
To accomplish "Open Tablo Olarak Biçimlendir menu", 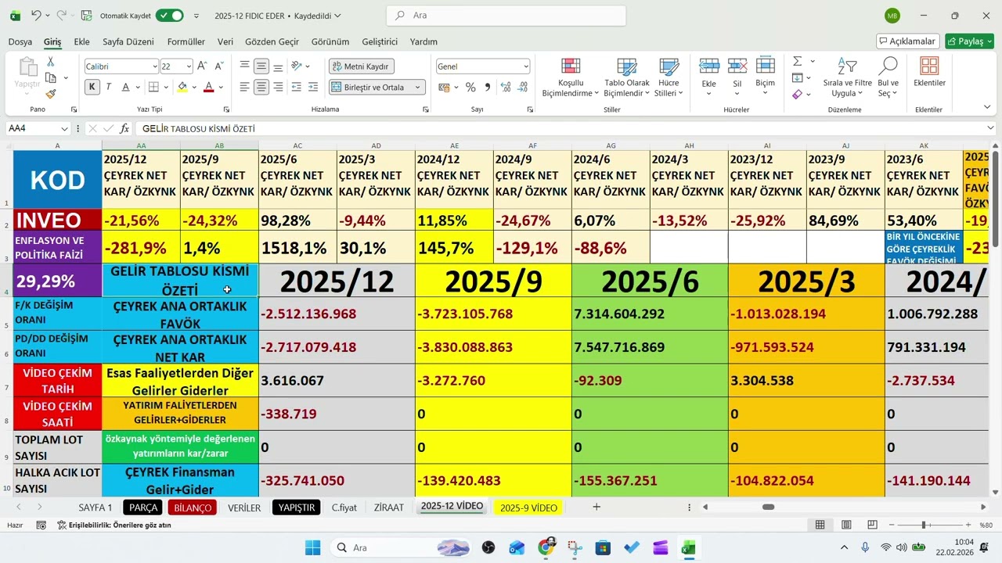I will pyautogui.click(x=627, y=77).
